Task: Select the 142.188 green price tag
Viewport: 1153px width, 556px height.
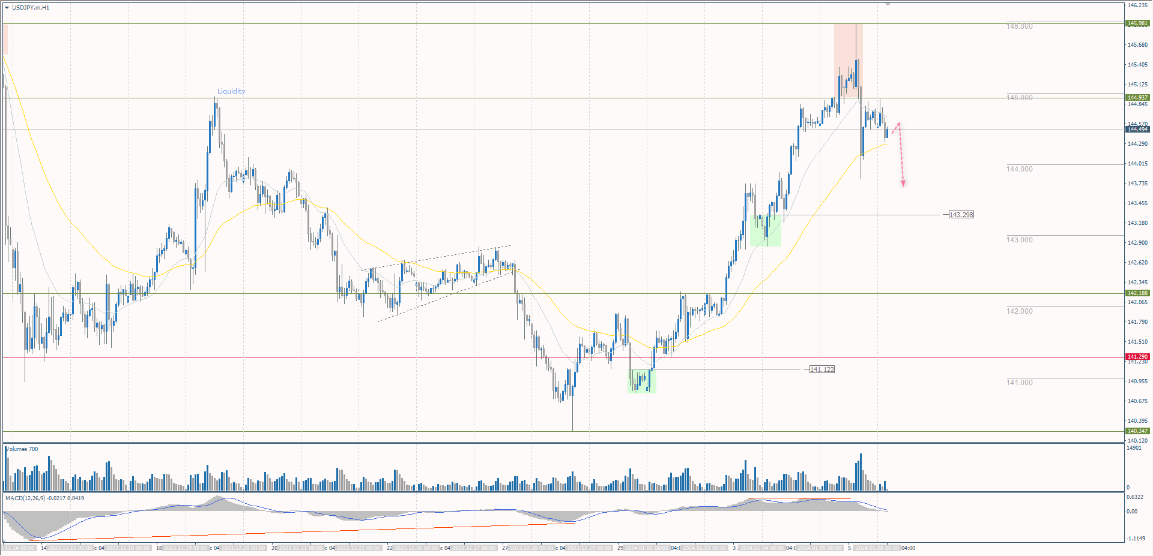Action: pos(1137,293)
